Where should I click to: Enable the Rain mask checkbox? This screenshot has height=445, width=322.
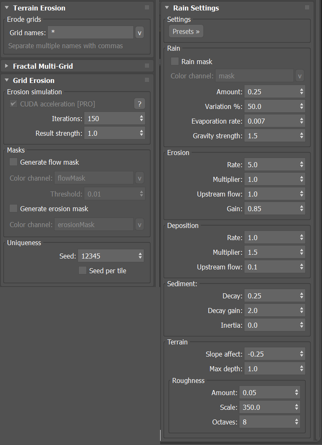point(175,62)
